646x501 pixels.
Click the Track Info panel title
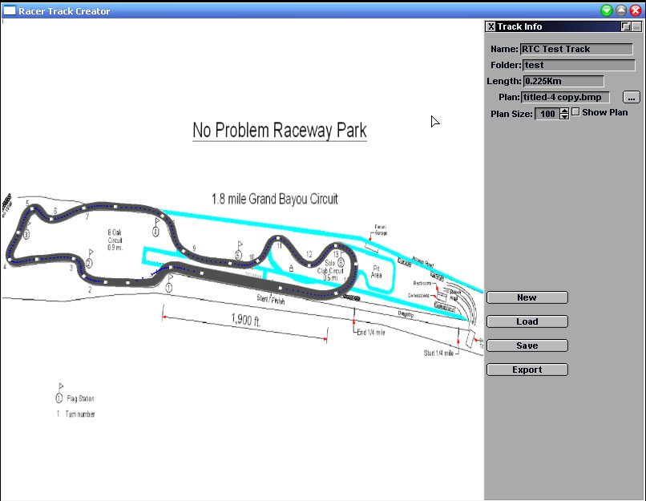pyautogui.click(x=519, y=26)
